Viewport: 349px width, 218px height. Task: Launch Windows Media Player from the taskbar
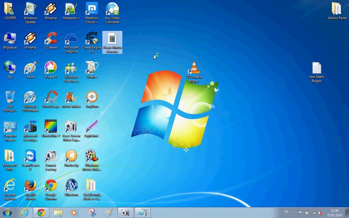click(x=75, y=213)
